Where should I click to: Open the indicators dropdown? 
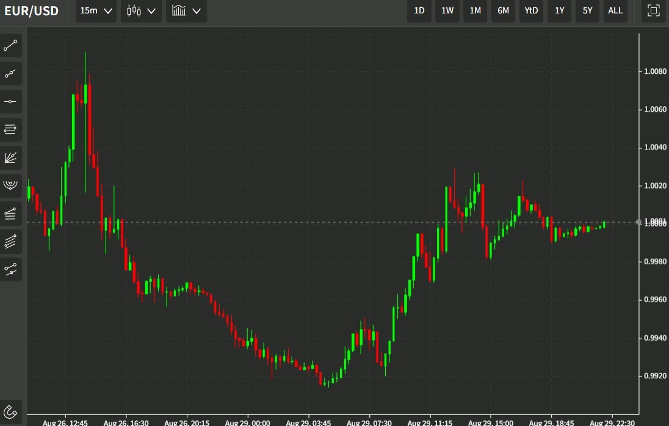tap(186, 10)
